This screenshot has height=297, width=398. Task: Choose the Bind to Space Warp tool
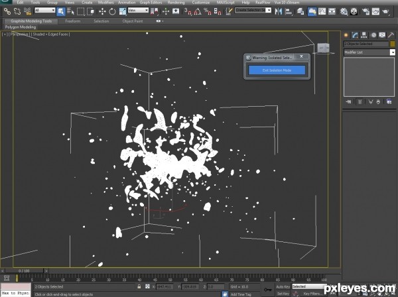pyautogui.click(x=27, y=11)
